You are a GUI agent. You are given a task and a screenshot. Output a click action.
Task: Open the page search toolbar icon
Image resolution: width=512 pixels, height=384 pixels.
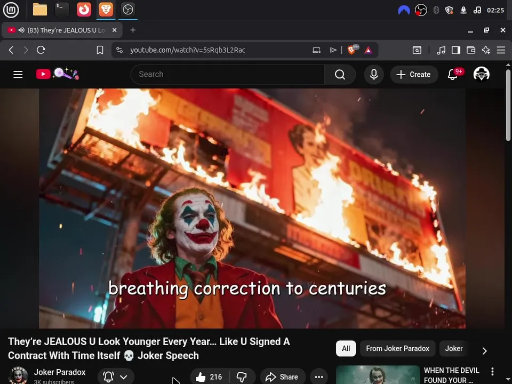coord(417,50)
